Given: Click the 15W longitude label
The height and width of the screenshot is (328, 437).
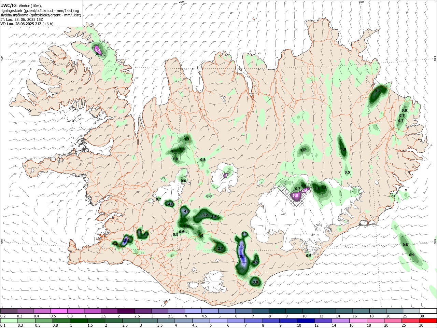Looking at the screenshot, I should coord(362,1).
